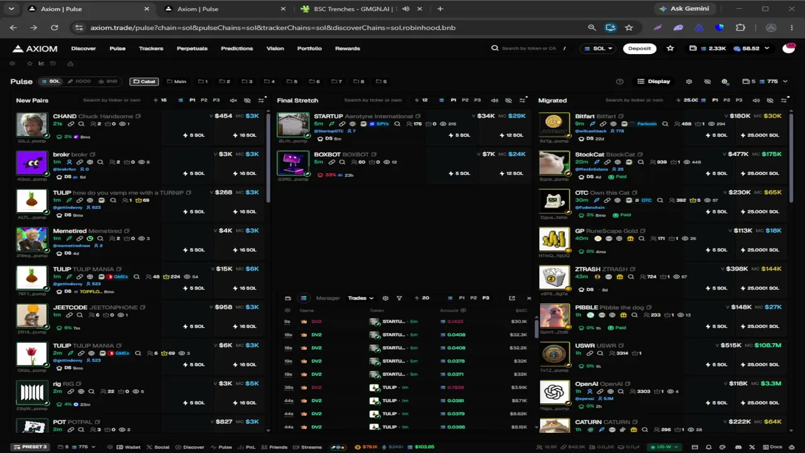The height and width of the screenshot is (453, 805).
Task: Open the Pulse help question-mark icon
Action: click(620, 81)
